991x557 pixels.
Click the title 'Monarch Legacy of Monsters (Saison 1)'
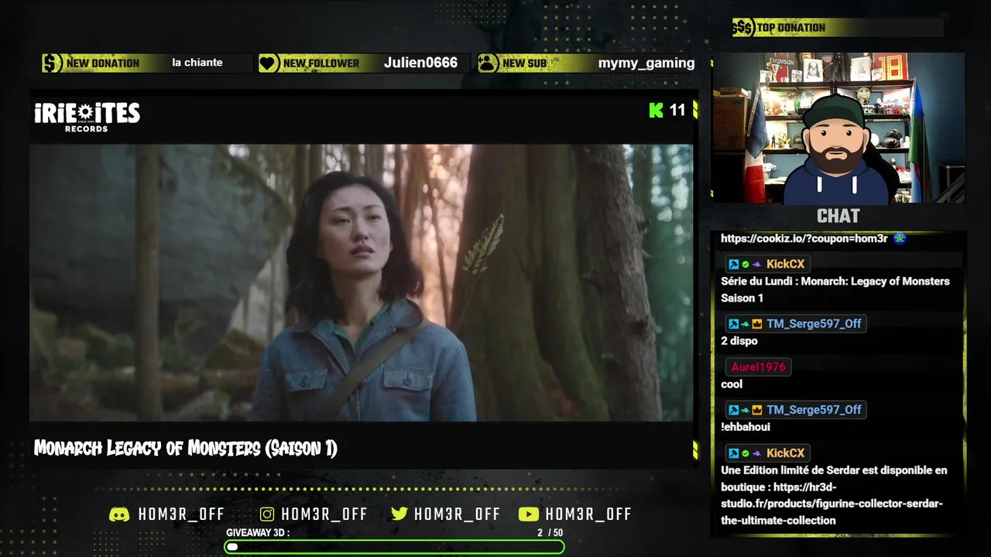point(186,449)
